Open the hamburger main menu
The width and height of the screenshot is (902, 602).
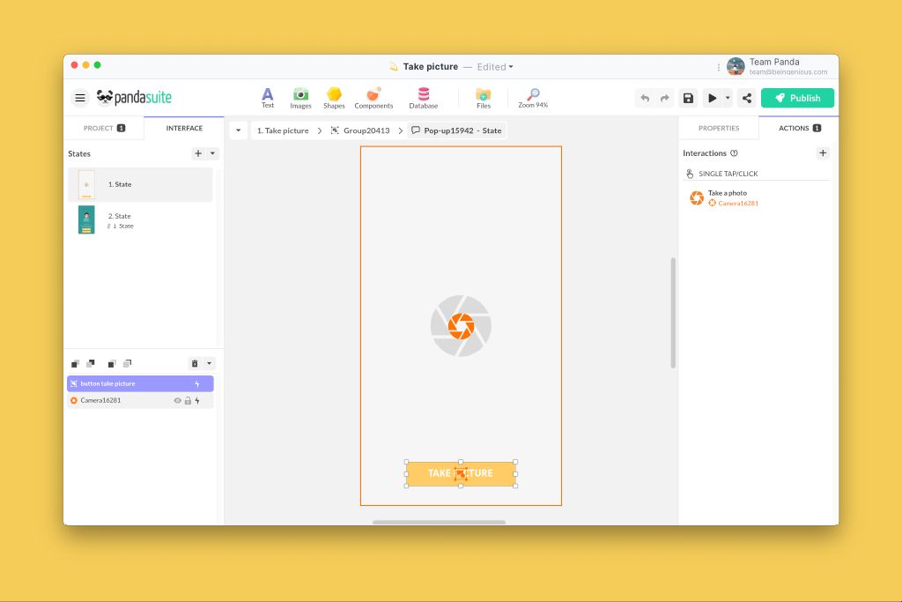80,98
